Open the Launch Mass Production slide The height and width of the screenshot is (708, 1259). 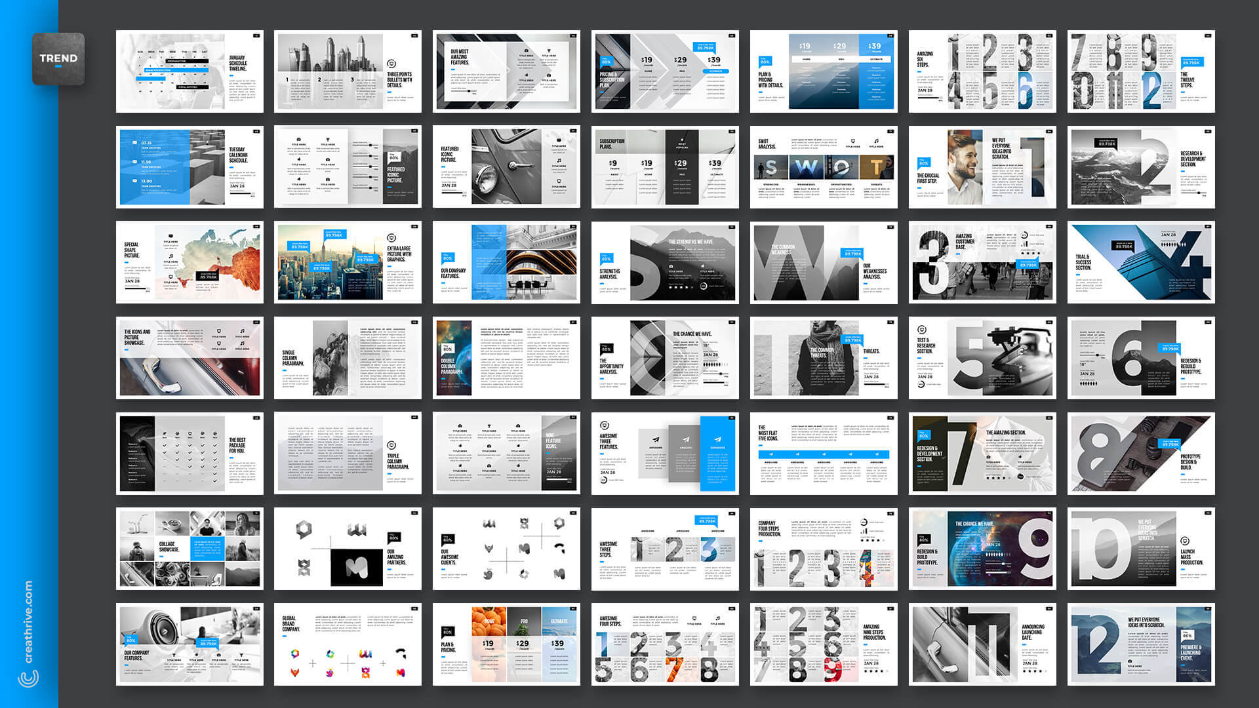(1141, 549)
